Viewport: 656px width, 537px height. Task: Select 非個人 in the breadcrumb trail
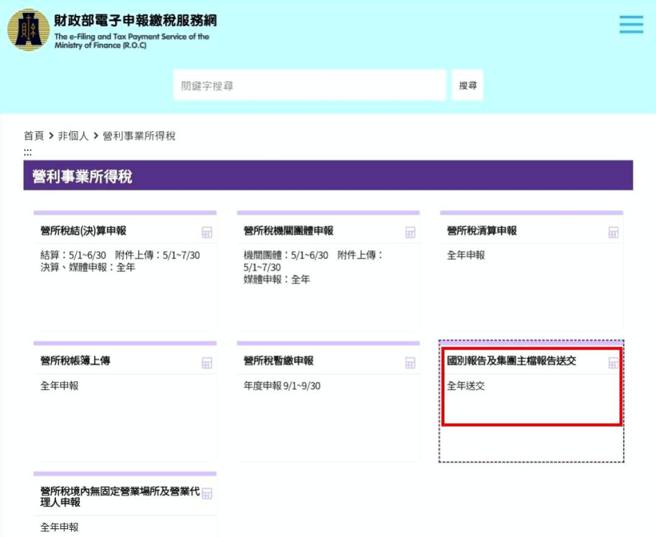tap(72, 135)
